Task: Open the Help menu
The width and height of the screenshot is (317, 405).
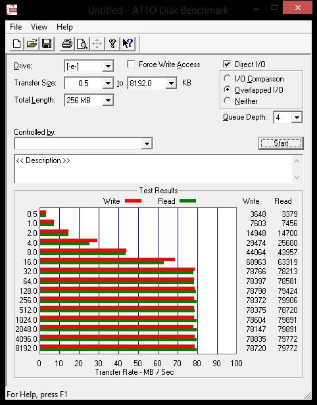Action: pyautogui.click(x=64, y=27)
